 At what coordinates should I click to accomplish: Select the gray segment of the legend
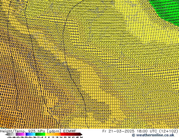coord(9,134)
